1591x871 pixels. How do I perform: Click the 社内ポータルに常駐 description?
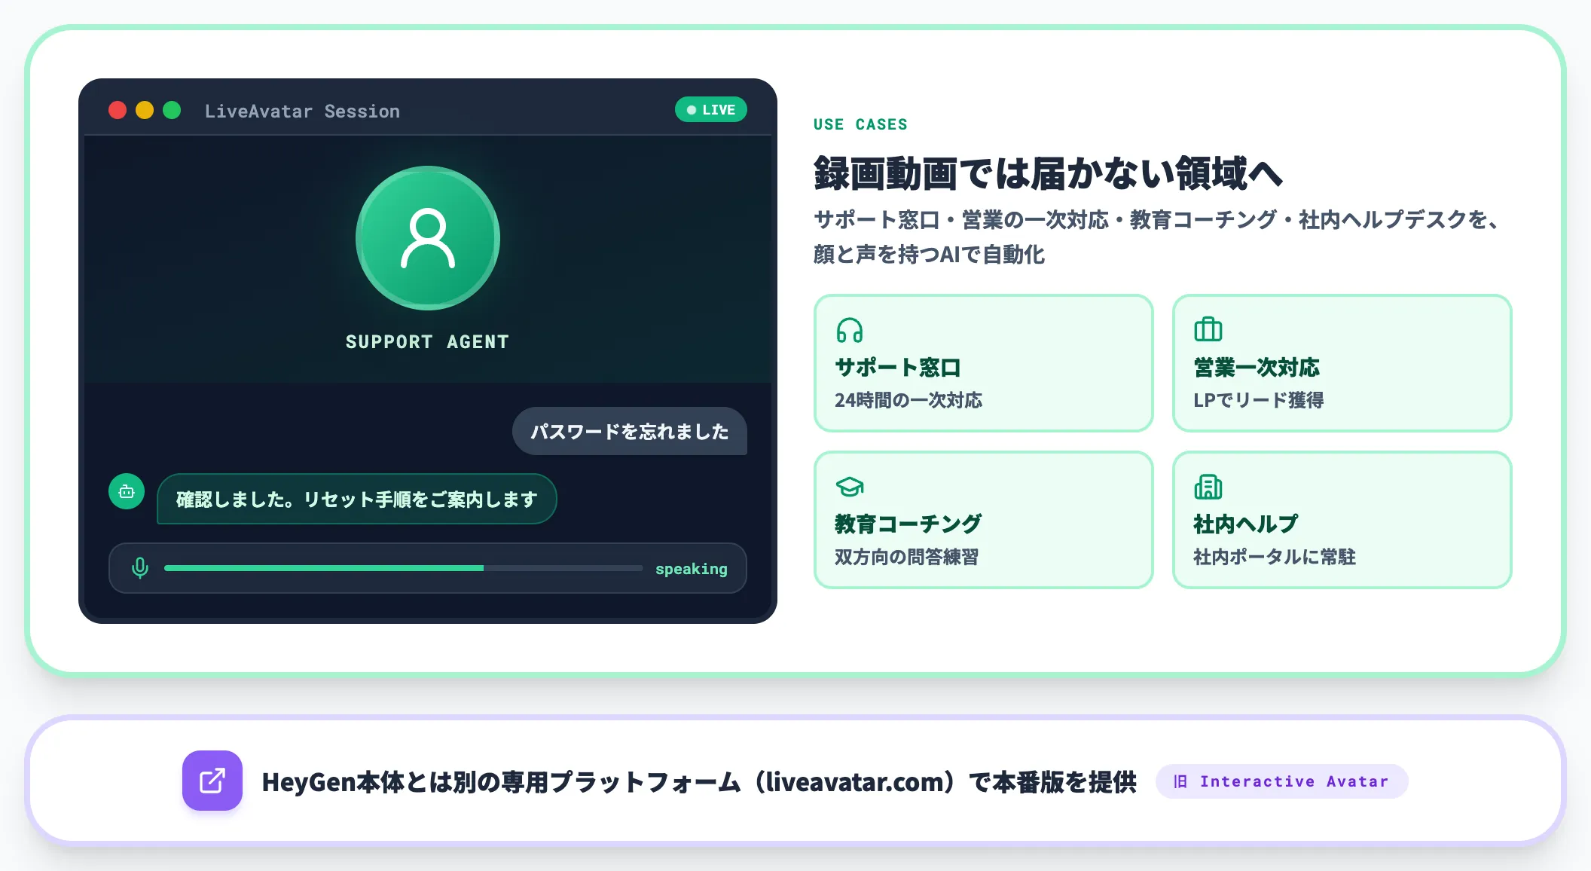(1274, 557)
